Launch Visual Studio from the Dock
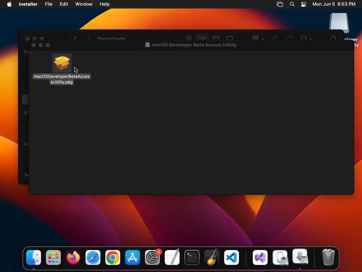Image resolution: width=362 pixels, height=272 pixels. coord(260,257)
